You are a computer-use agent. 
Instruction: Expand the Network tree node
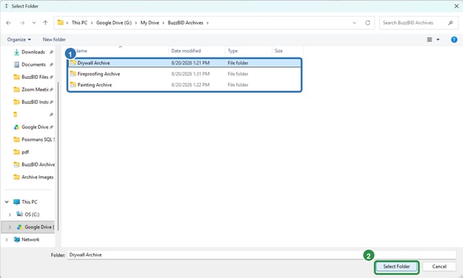click(7, 239)
